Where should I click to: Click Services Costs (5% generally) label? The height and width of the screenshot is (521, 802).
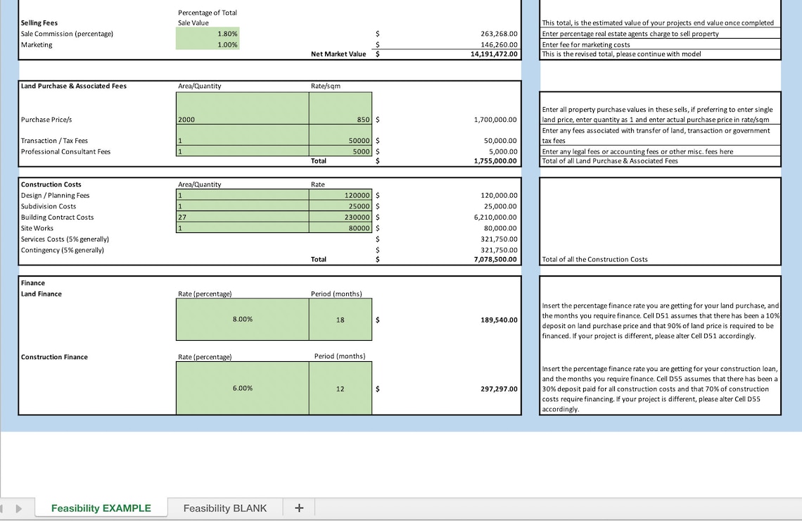65,239
